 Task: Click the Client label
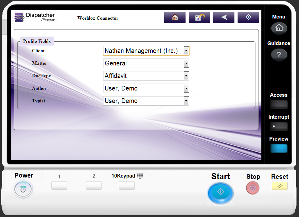coord(38,51)
